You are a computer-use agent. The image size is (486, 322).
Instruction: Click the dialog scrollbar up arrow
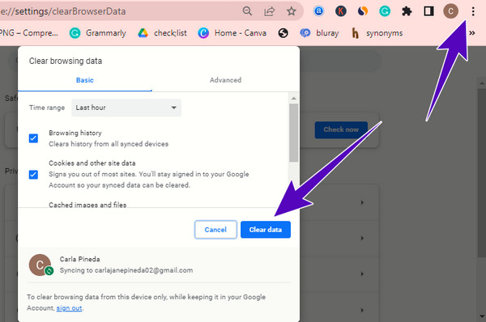pos(293,99)
